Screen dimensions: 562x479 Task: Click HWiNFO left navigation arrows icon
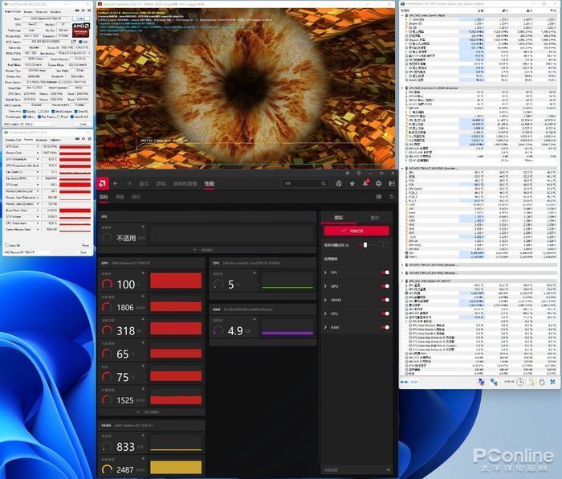[404, 382]
